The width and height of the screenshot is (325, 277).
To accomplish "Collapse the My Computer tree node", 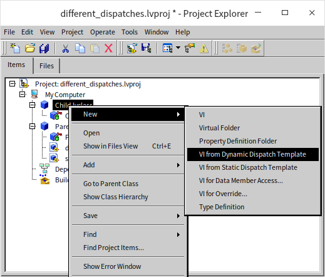I will point(23,95).
